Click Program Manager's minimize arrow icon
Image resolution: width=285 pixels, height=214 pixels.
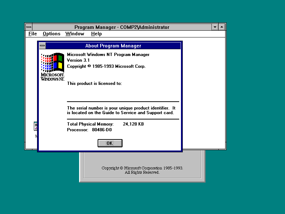pos(215,27)
